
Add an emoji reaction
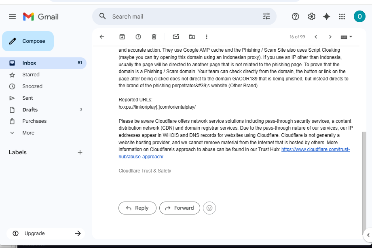tap(209, 208)
